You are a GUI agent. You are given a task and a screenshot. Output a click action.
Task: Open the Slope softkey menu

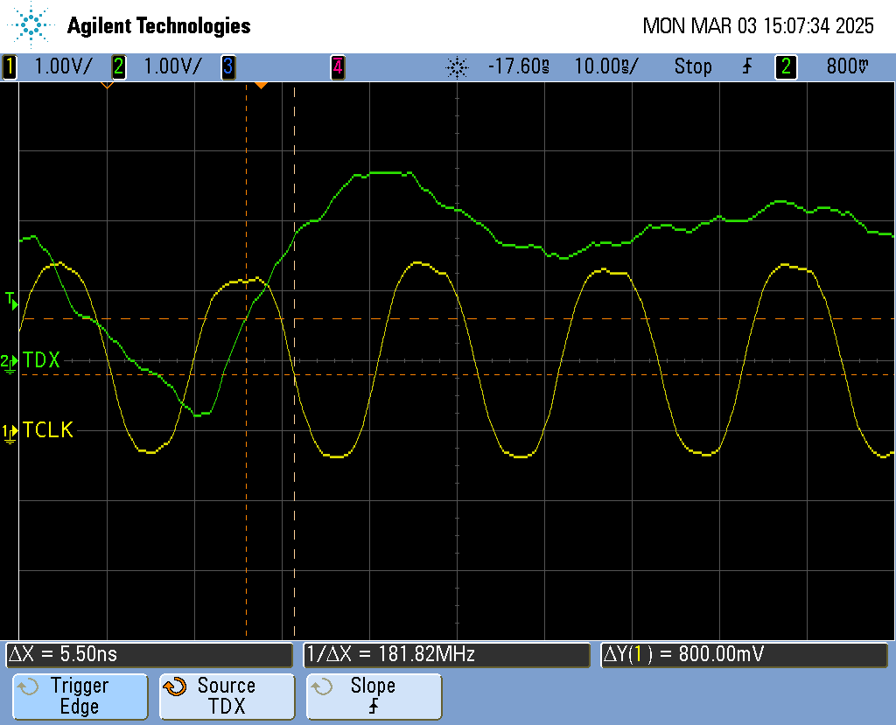[x=374, y=696]
